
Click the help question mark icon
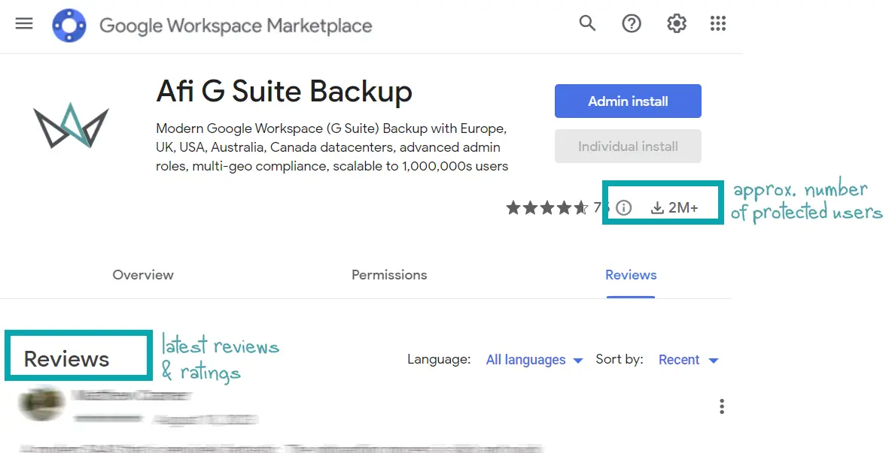click(x=632, y=24)
